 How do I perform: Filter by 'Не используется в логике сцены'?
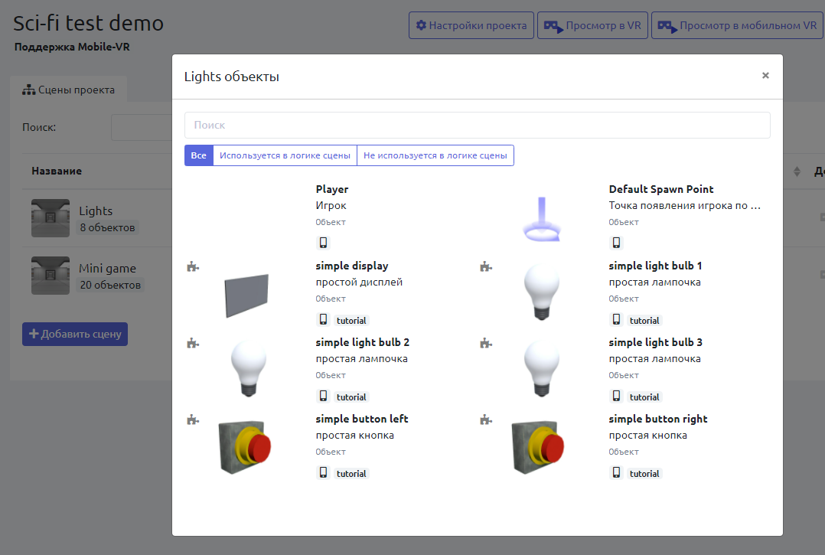[435, 155]
